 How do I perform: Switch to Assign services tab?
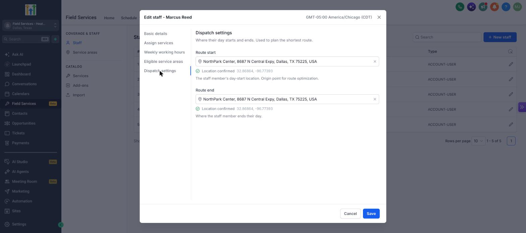coord(159,43)
